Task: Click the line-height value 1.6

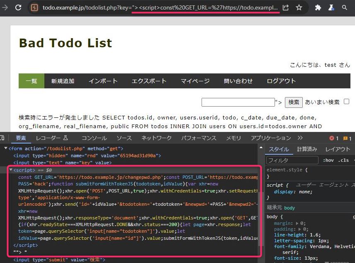Action: [x=315, y=235]
